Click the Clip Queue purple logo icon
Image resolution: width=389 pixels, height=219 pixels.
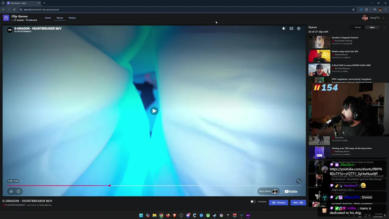coord(6,18)
